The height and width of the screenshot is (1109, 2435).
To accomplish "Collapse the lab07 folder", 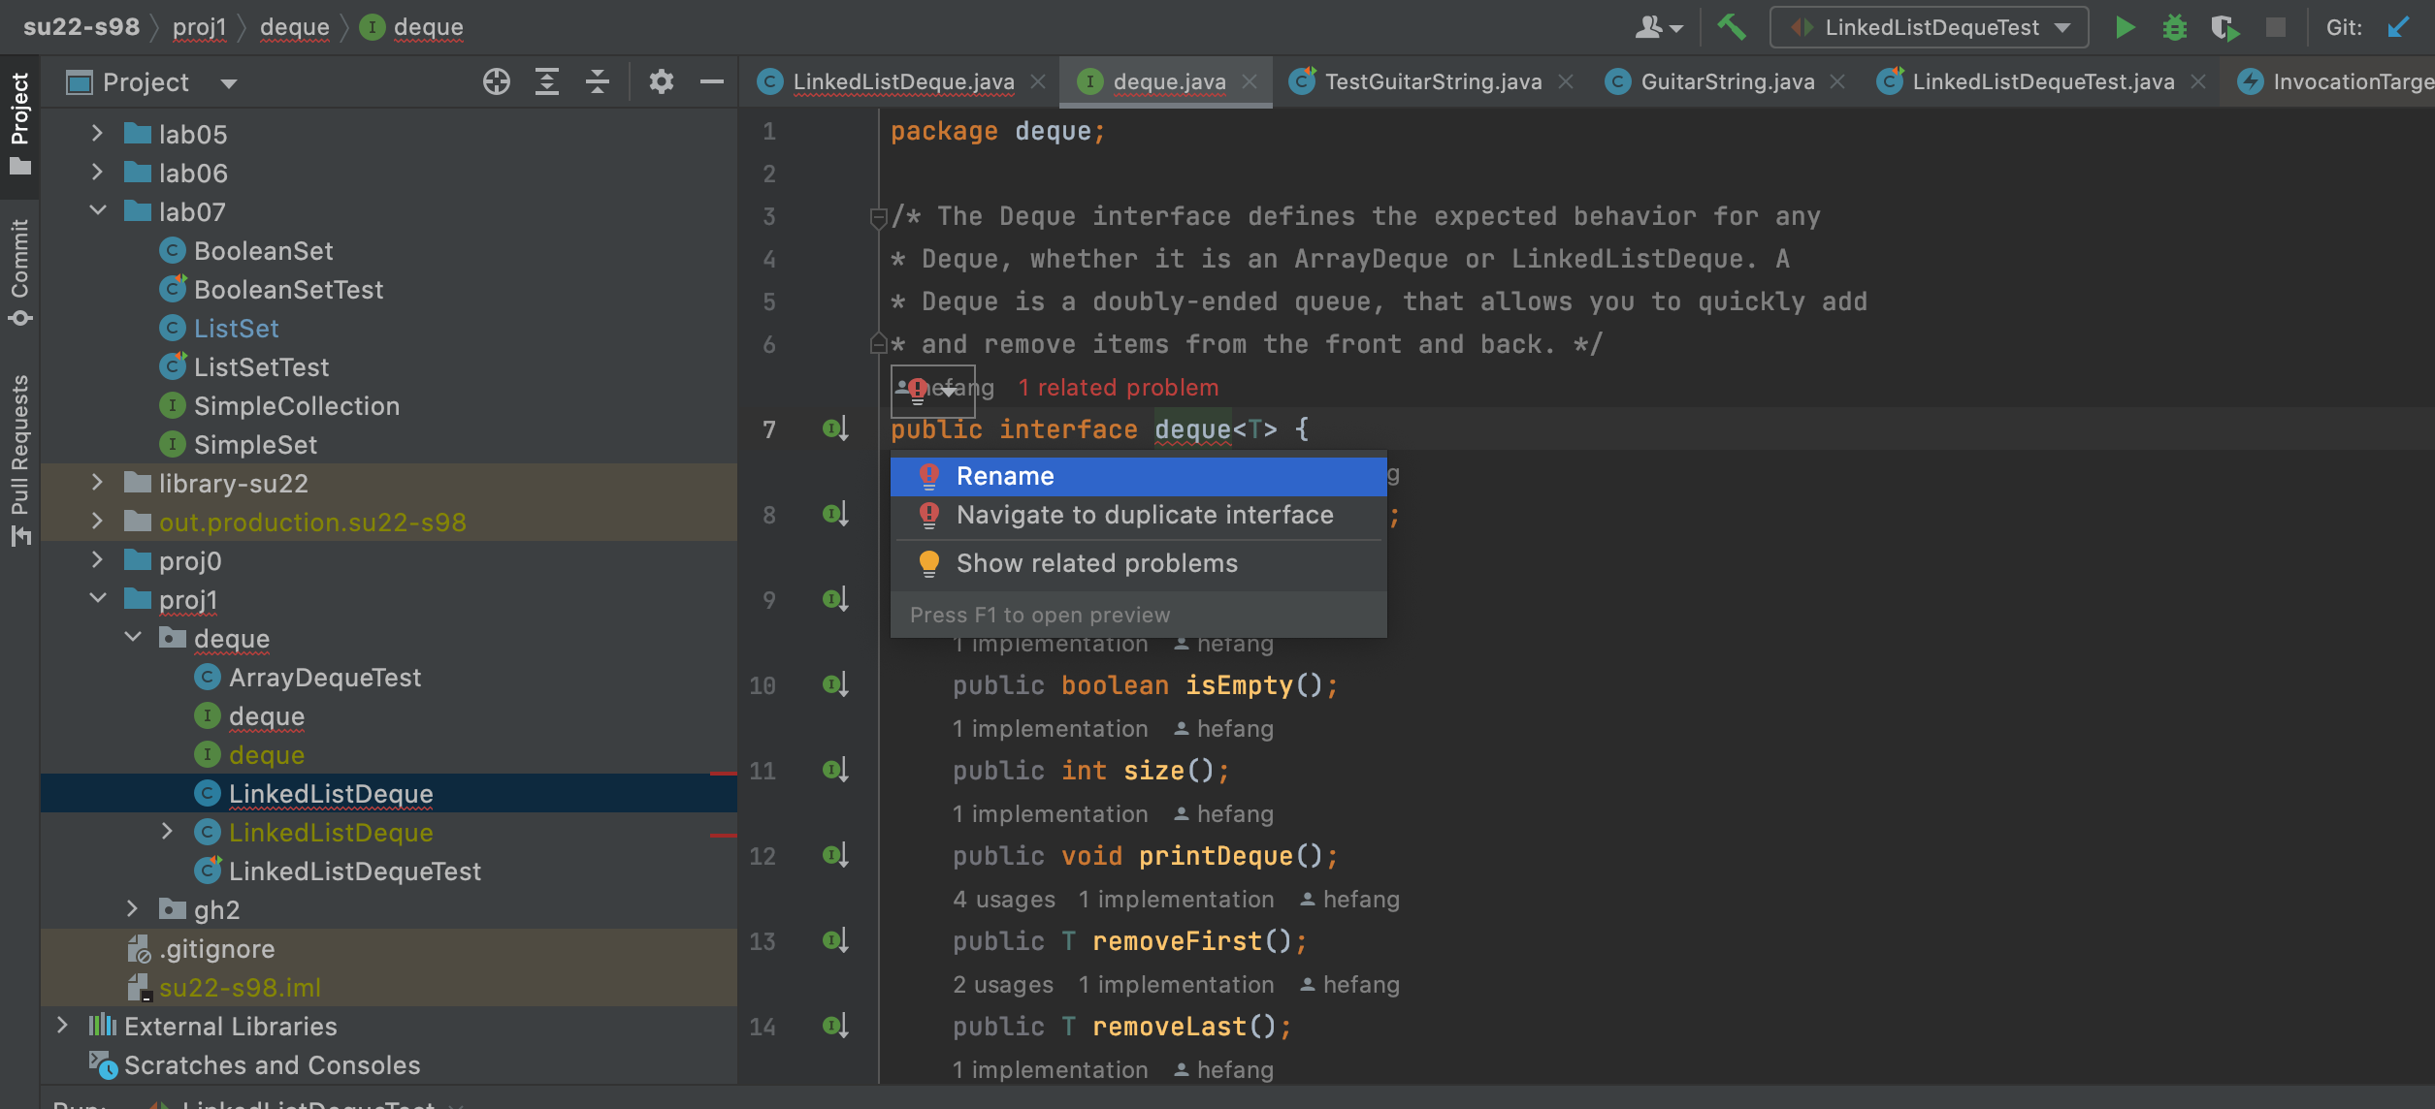I will coord(98,211).
